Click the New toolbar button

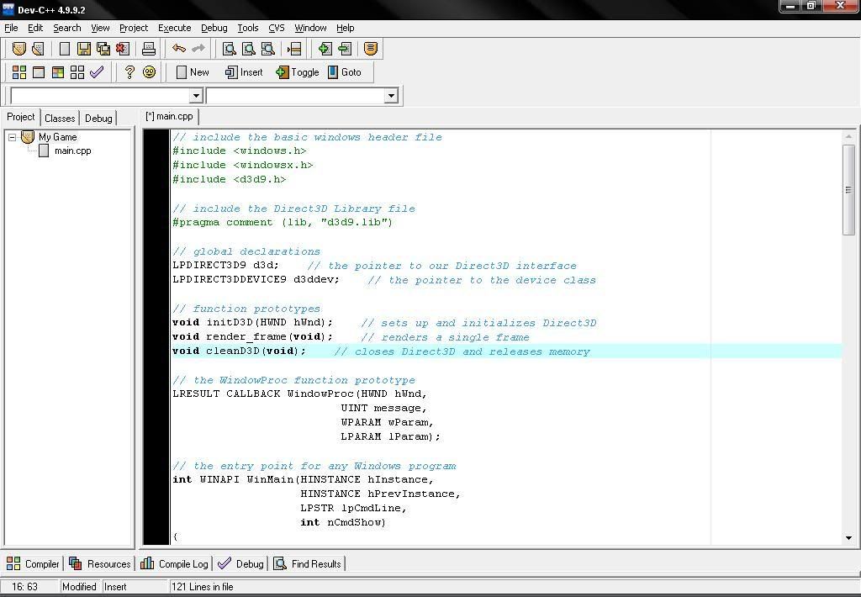point(192,72)
